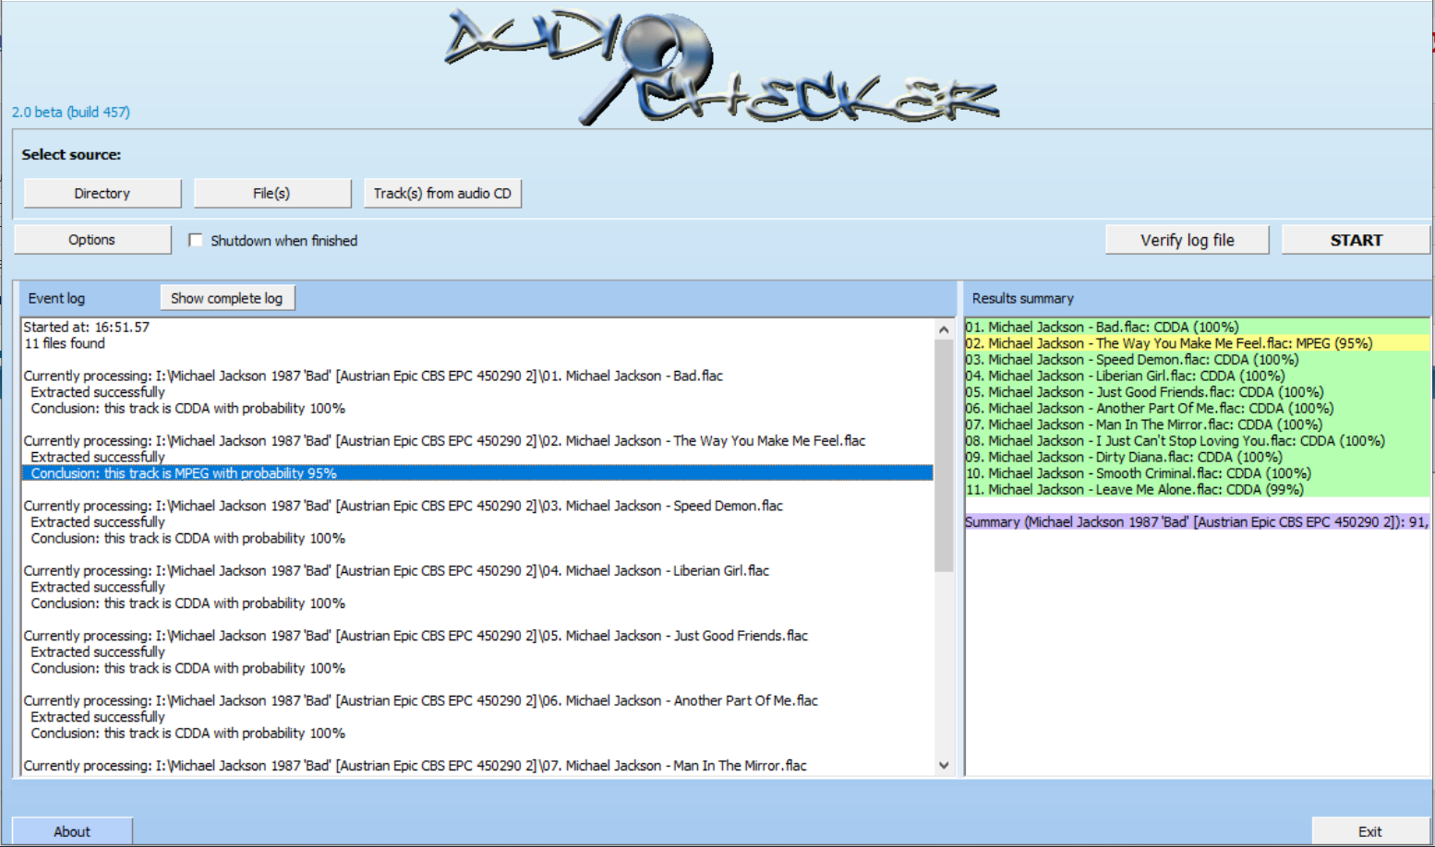Click log line processing 04. Liberian Girl.flac

[396, 571]
